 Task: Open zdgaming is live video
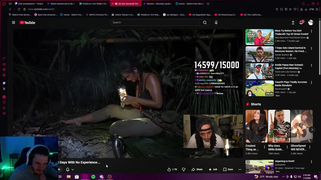click(x=260, y=167)
